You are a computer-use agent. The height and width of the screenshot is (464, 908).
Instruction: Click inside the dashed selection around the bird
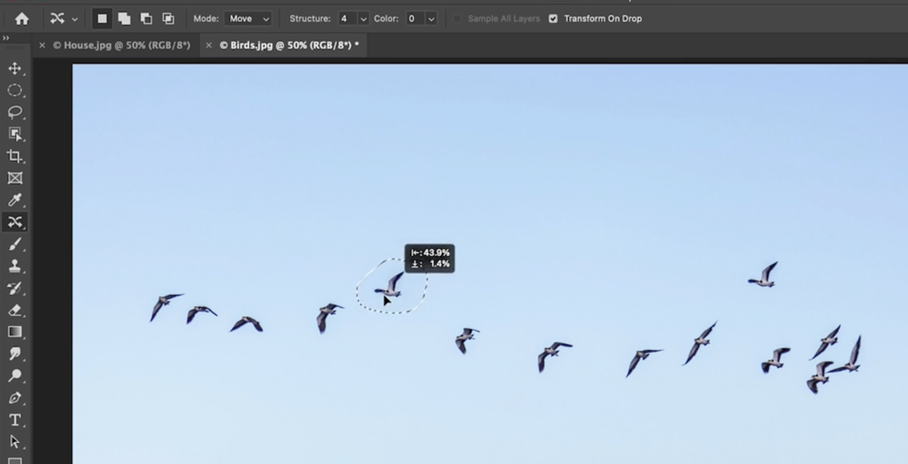click(391, 286)
